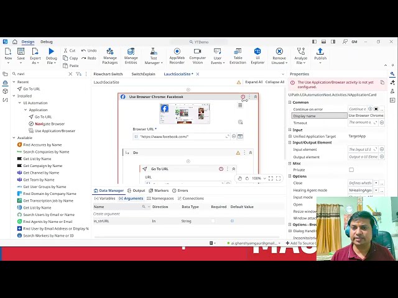The image size is (398, 298).
Task: Open the SwitchExplain workflow tab
Action: pos(144,74)
